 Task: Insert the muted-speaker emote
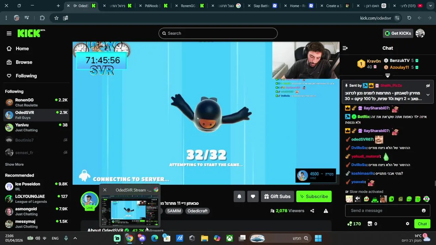(358, 199)
